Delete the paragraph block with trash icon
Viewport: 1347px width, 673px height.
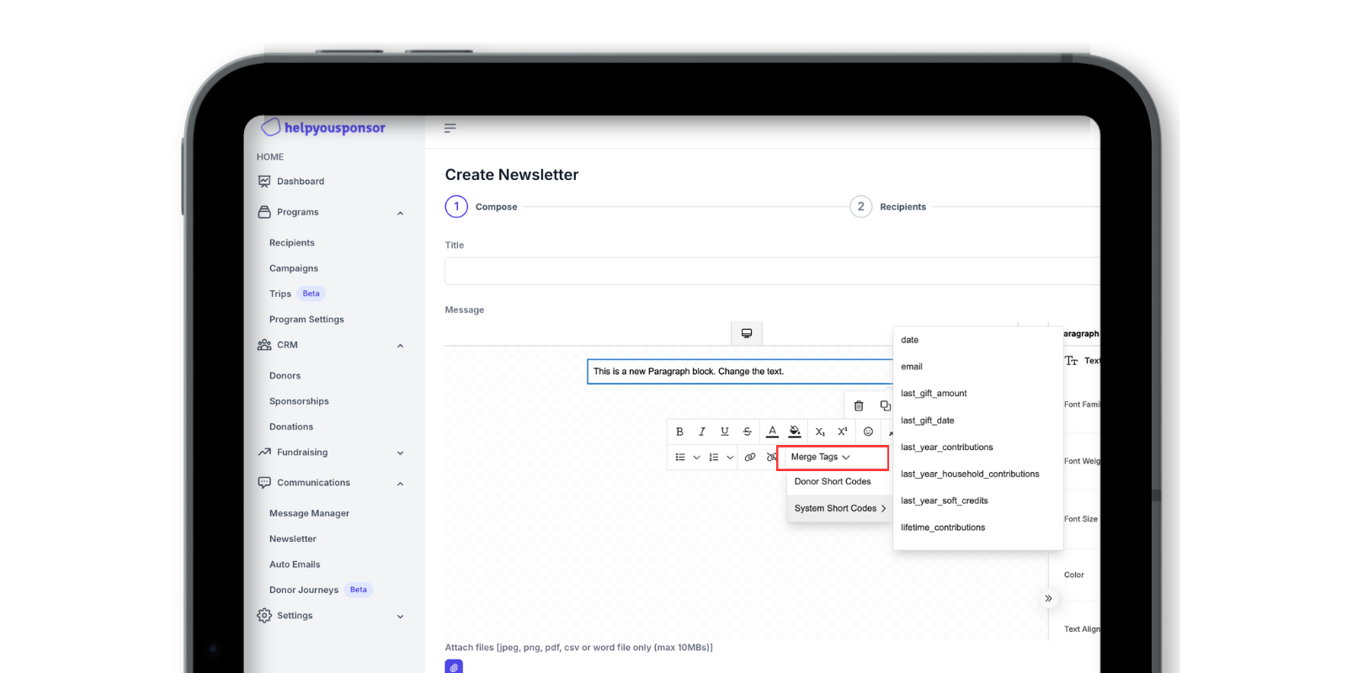pos(859,405)
